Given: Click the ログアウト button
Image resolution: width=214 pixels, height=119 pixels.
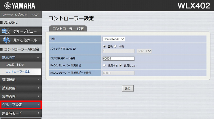Looking at the screenshot, I should point(21,14).
